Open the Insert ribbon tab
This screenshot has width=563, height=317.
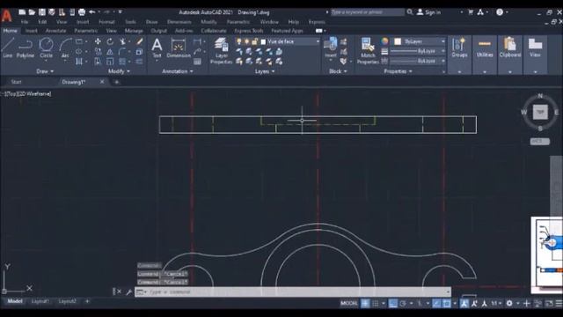(x=32, y=31)
